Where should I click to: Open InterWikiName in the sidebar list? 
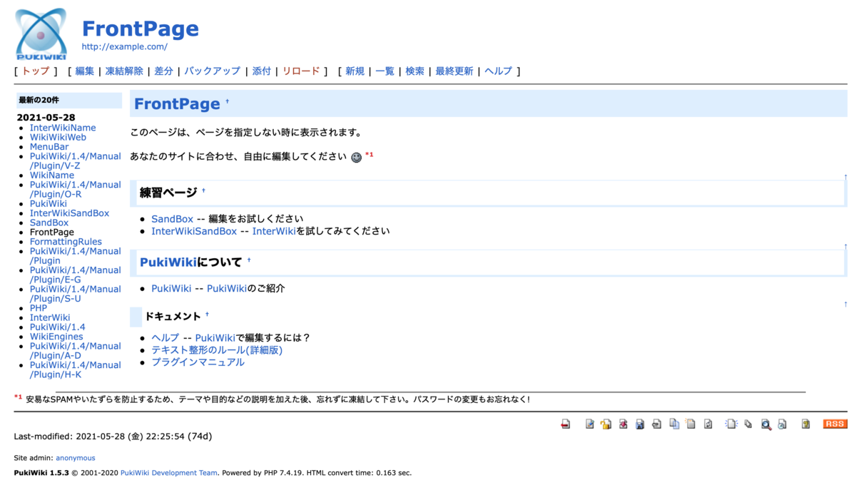click(63, 128)
